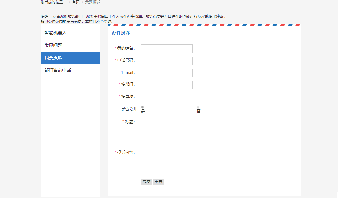
Task: Focus the E-mail input field
Action: click(167, 73)
